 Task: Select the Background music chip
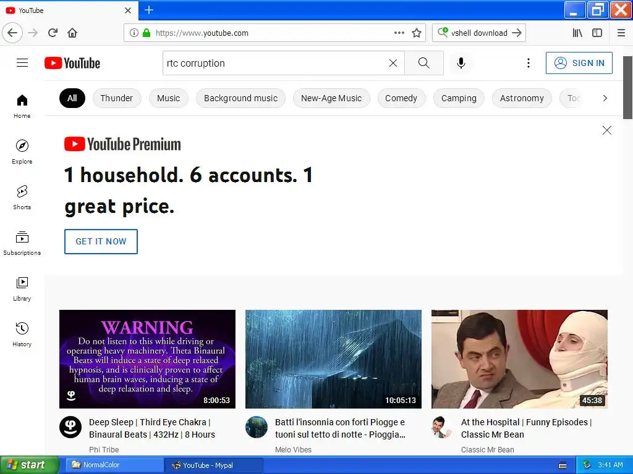coord(240,98)
